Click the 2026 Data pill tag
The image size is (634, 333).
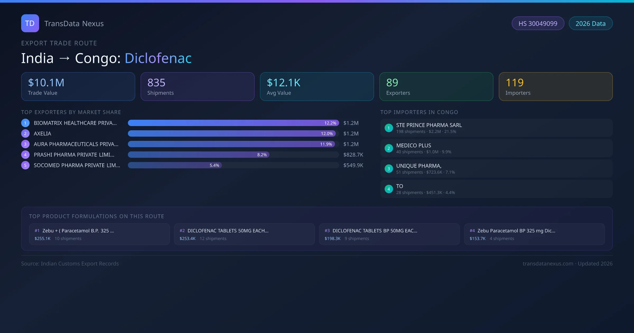tap(590, 24)
